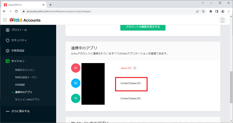Open the セキュリティ sidebar section
Image resolution: width=233 pixels, height=123 pixels.
[x=19, y=40]
